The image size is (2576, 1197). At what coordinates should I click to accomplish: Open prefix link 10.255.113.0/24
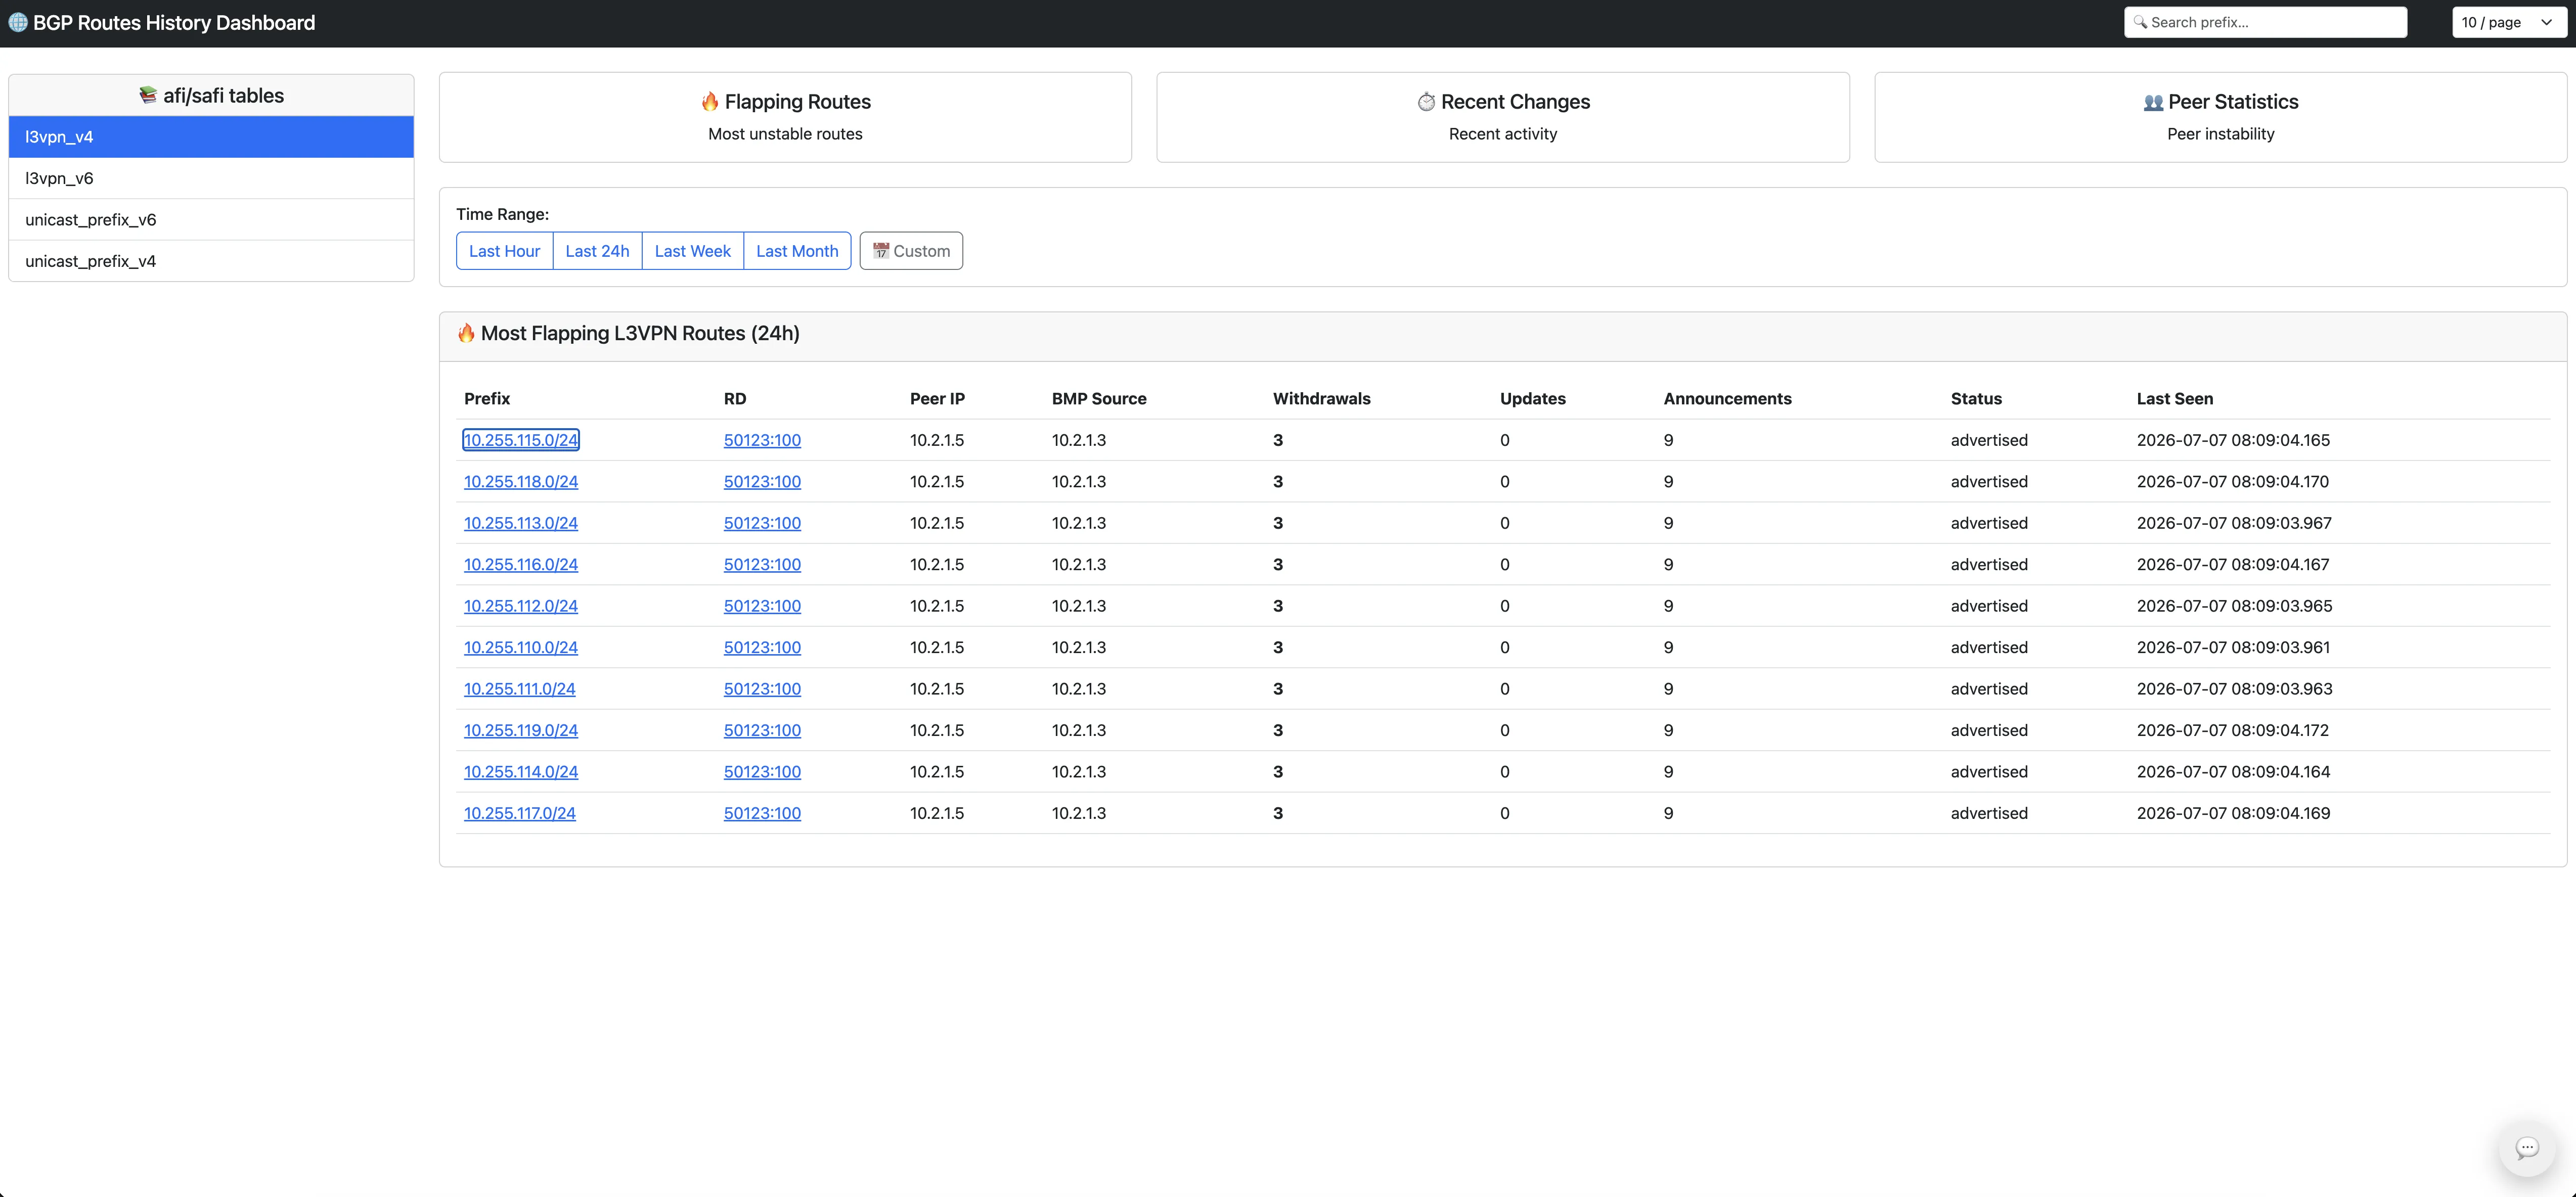pyautogui.click(x=521, y=523)
